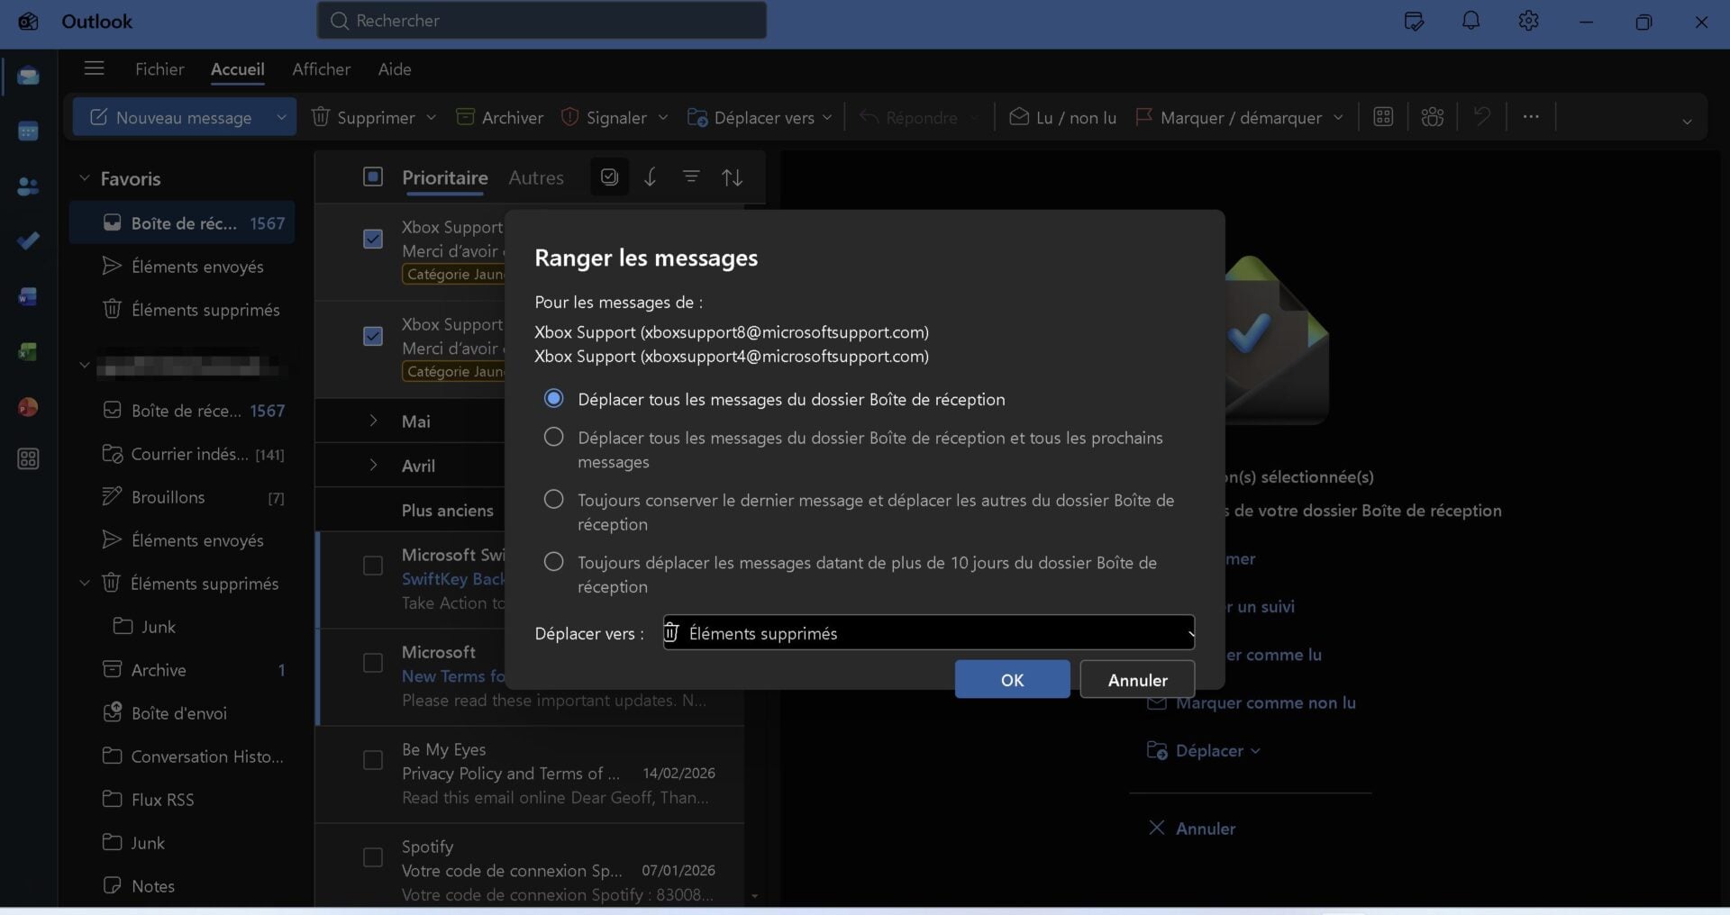Switch to the Autres tab
Screen dimensions: 1730x915
[536, 177]
